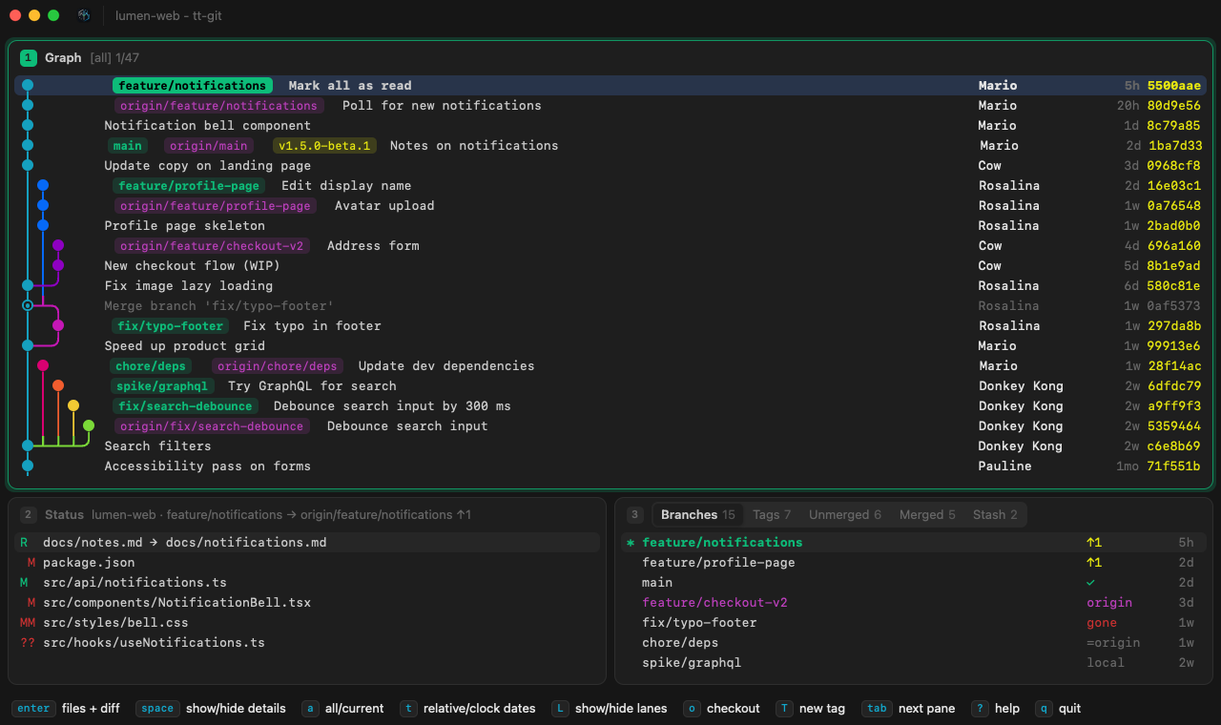Select branch chore/deps in Branches list
This screenshot has width=1221, height=725.
(x=914, y=642)
